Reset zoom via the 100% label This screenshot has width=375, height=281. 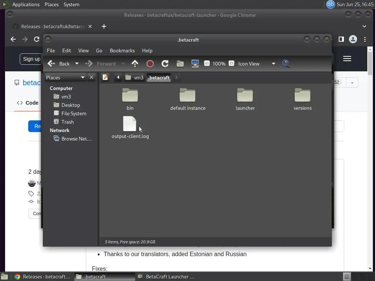coord(219,64)
